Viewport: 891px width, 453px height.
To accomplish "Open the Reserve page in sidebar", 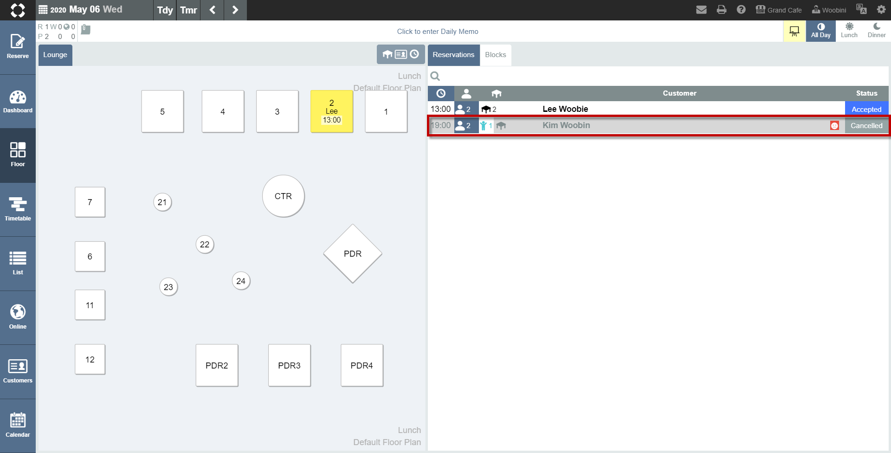I will (18, 47).
